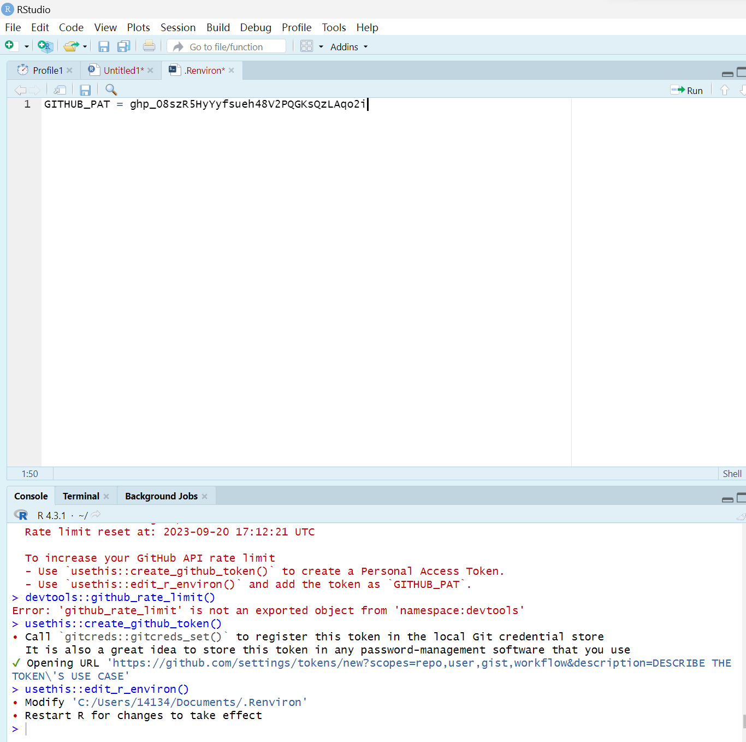Open the Debug menu
The image size is (746, 742).
256,27
